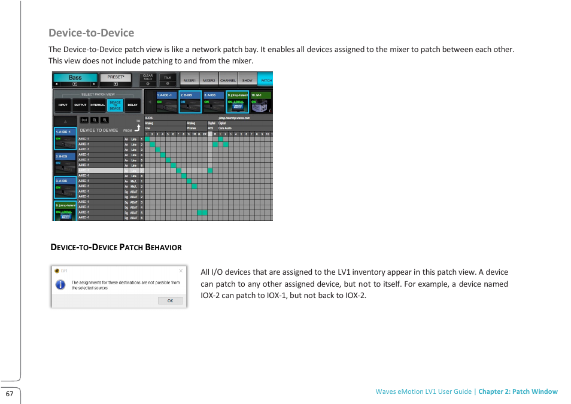Viewport: 571px width, 404px height.
Task: Select 3. A-IOS in the source device list
Action: pyautogui.click(x=65, y=187)
